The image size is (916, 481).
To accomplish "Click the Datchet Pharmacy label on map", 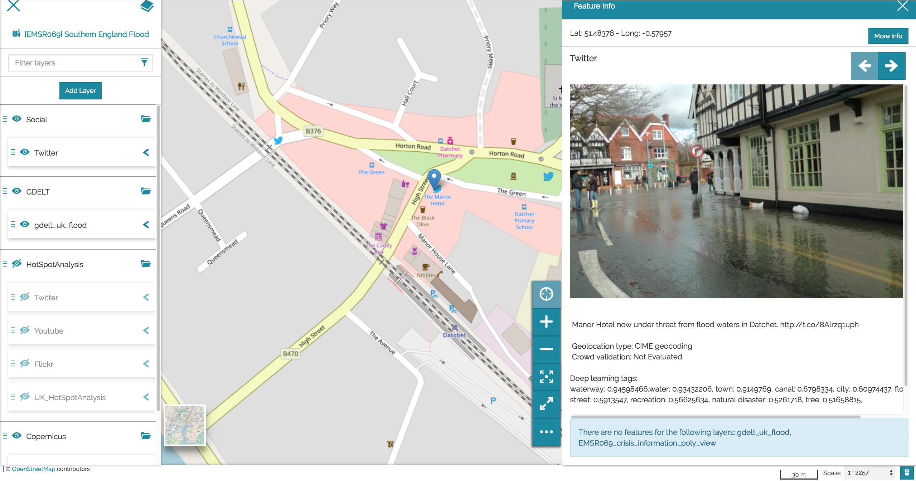I will (x=450, y=152).
